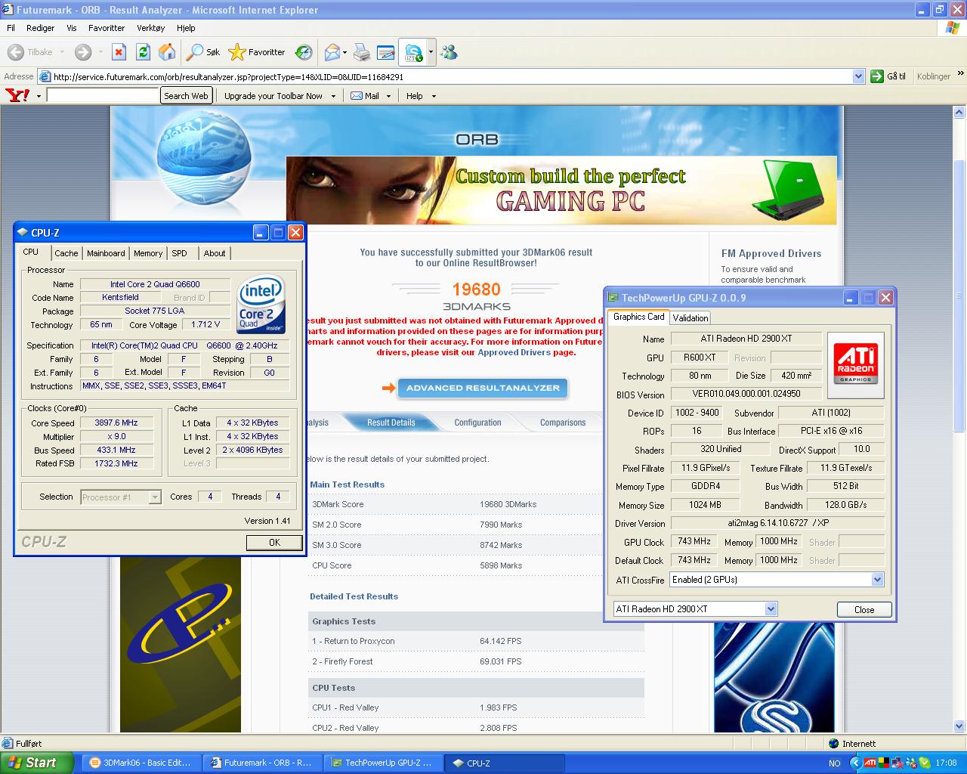Viewport: 967px width, 774px height.
Task: Click the 19680 3DMarks score text
Action: coord(476,289)
